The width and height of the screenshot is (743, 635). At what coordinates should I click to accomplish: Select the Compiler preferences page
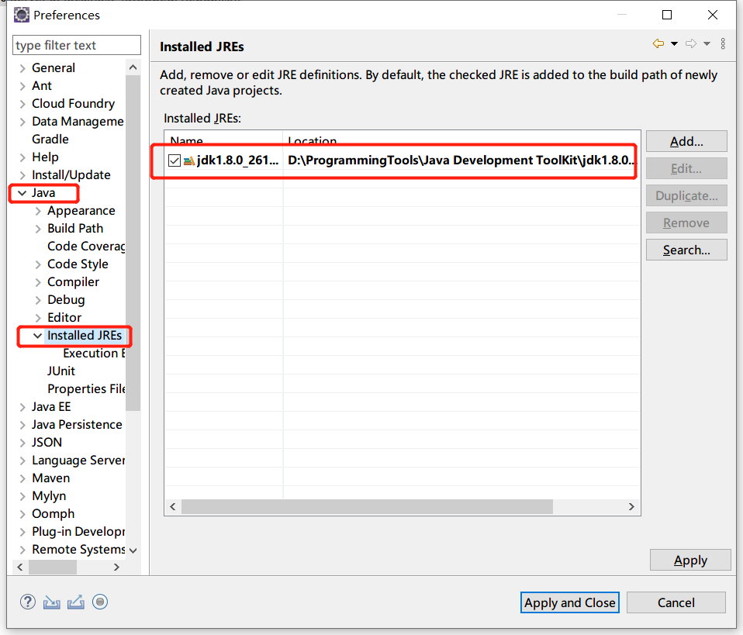tap(75, 281)
